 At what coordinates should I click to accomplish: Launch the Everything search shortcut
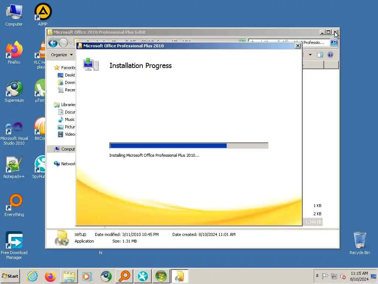point(14,205)
